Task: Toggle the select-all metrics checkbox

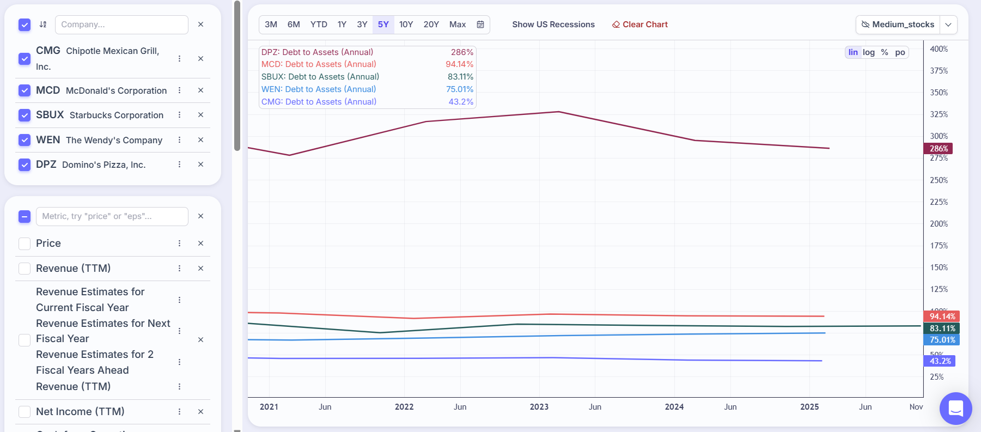Action: (x=25, y=216)
